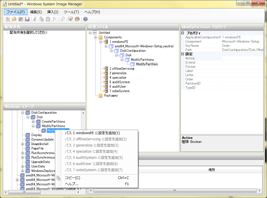Open the 挿入(I) menu
This screenshot has width=267, height=198.
click(53, 12)
